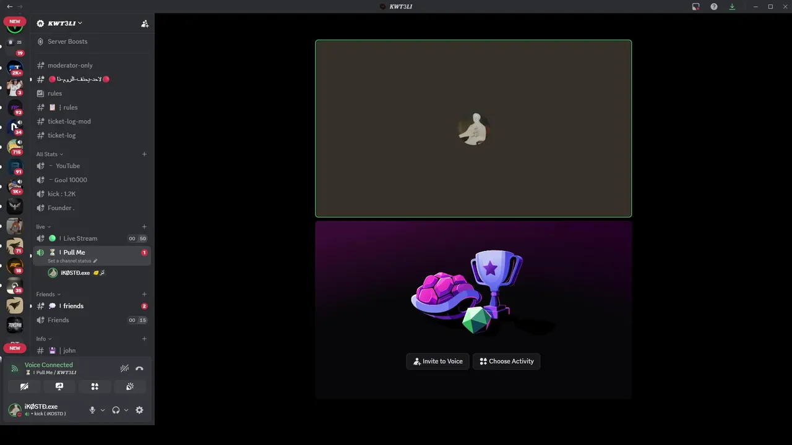Image resolution: width=792 pixels, height=445 pixels.
Task: Join the YouTube voice channel
Action: [x=92, y=166]
